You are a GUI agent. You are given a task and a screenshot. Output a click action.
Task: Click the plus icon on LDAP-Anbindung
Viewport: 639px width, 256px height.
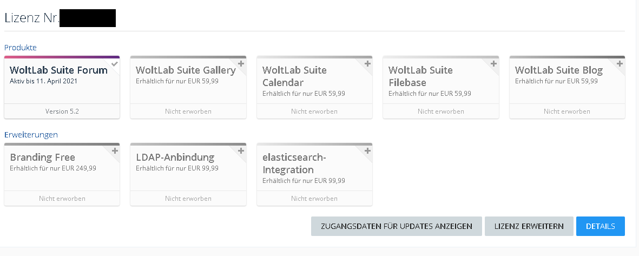[241, 151]
